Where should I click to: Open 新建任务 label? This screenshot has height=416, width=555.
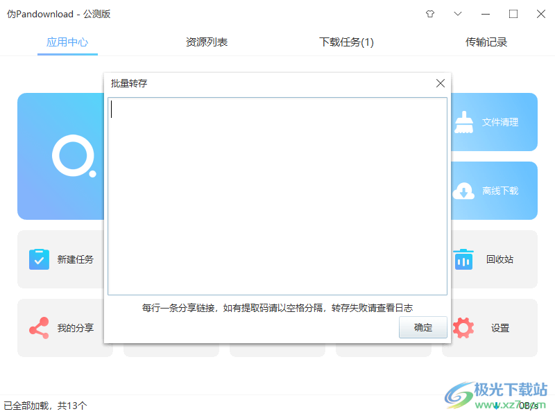click(x=76, y=259)
